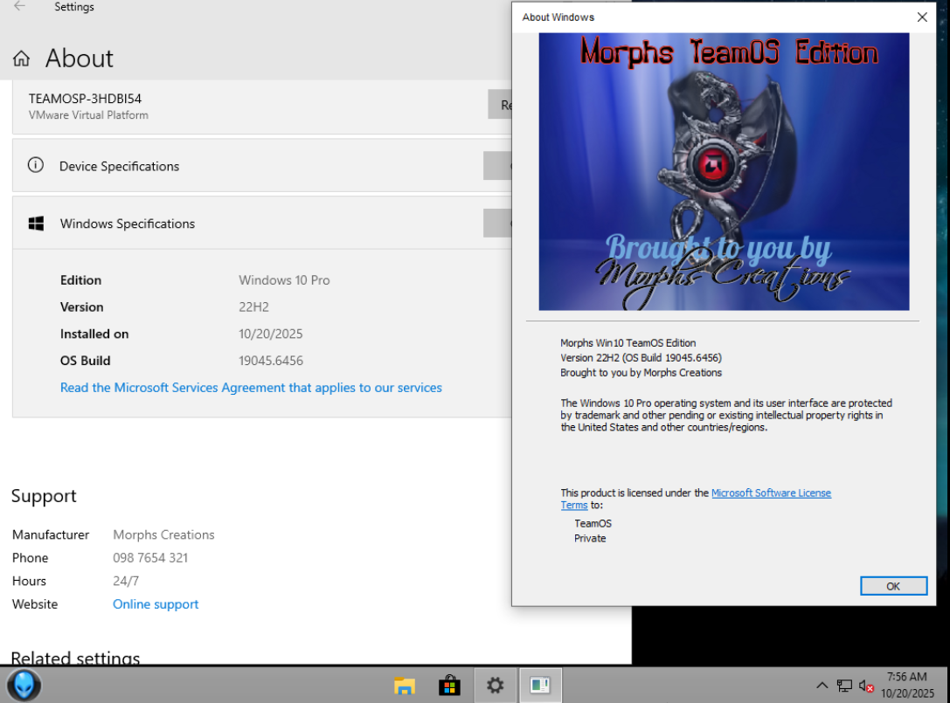Click the Morphs Win10 TeamOS Edition line

coord(628,342)
